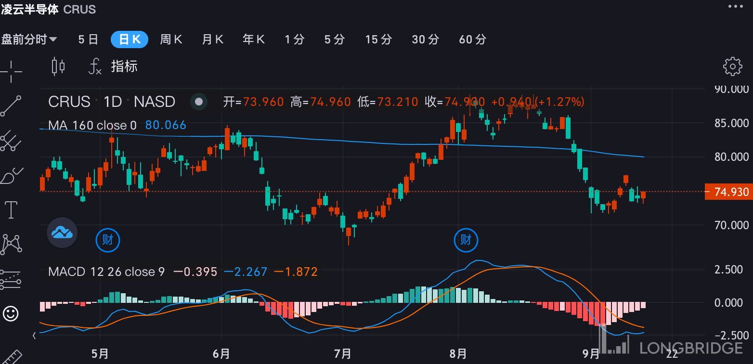Switch to the 月K timeframe
Image resolution: width=753 pixels, height=364 pixels.
point(212,39)
